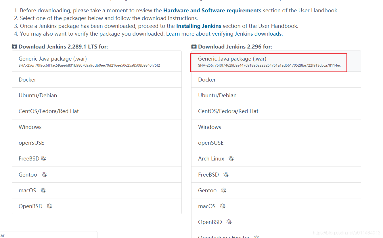Select Gentoo under Jenkins 2.296 weekly

coord(276,190)
